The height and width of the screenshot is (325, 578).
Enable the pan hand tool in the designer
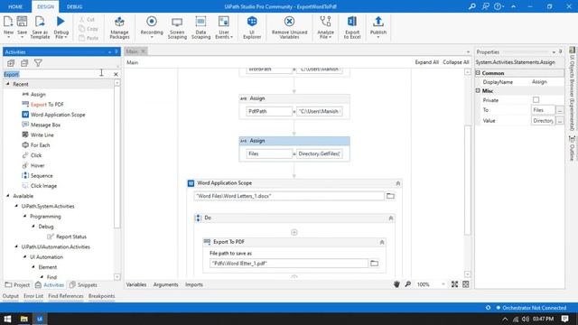396,284
